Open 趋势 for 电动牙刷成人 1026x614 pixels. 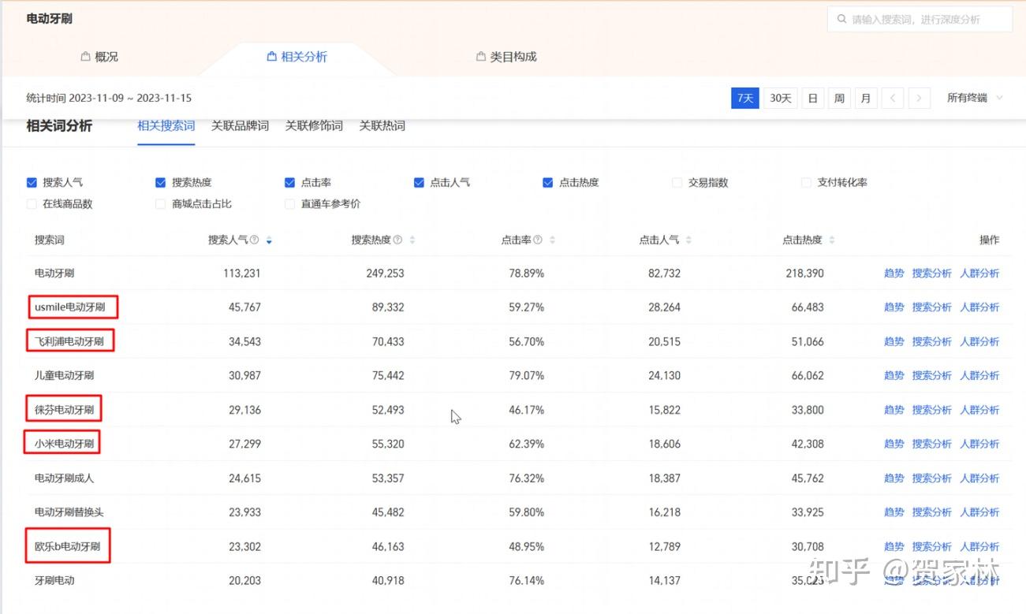[x=894, y=478]
